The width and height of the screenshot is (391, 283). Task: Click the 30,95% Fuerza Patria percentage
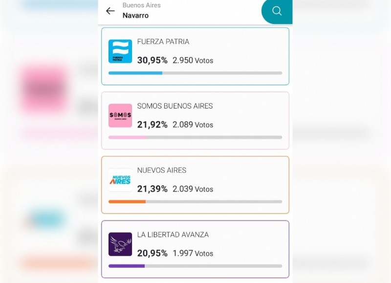point(152,61)
